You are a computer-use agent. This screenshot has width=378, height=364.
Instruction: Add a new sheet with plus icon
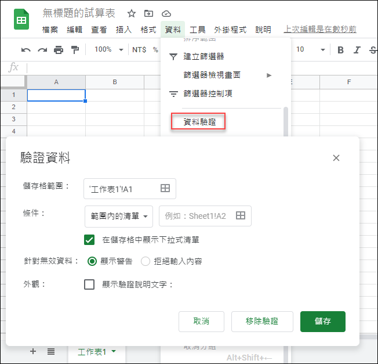(x=33, y=351)
